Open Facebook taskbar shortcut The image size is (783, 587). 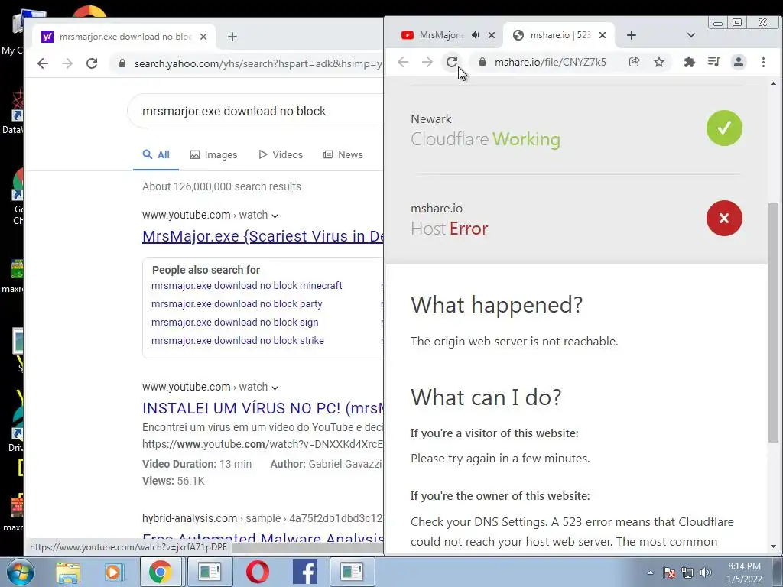pyautogui.click(x=304, y=572)
